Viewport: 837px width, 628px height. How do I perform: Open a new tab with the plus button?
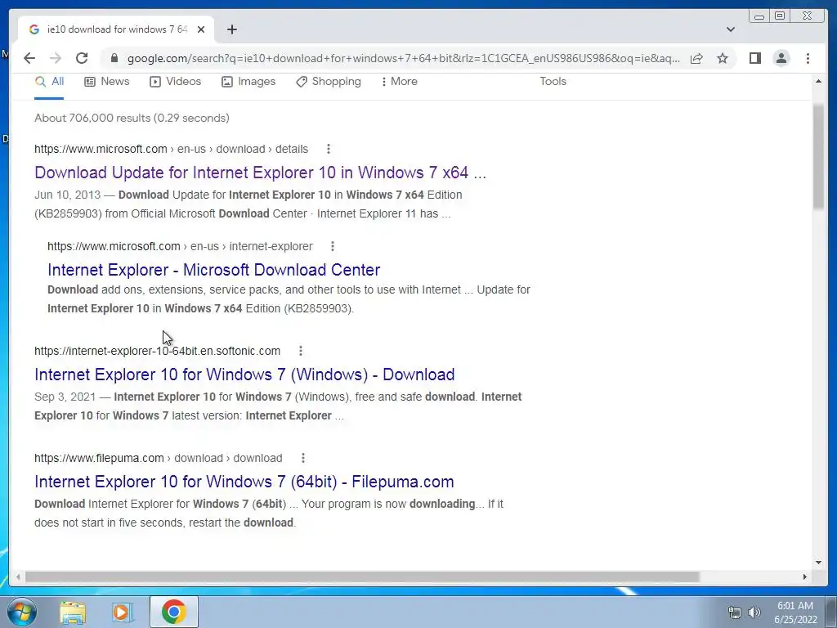(231, 29)
